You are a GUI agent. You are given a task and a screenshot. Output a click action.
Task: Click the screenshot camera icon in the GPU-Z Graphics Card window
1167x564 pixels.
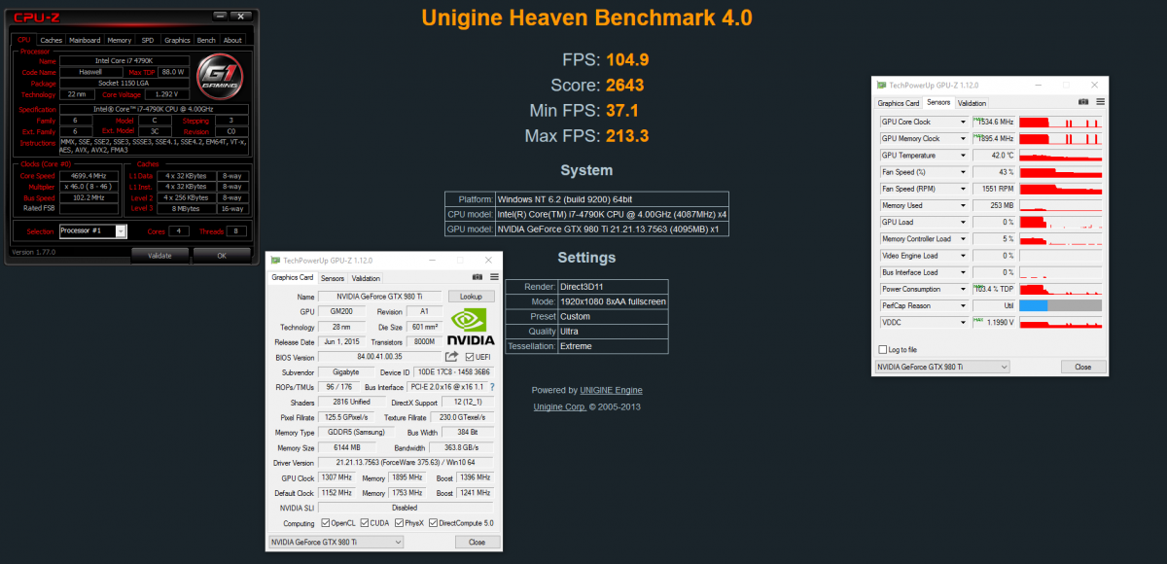(476, 278)
